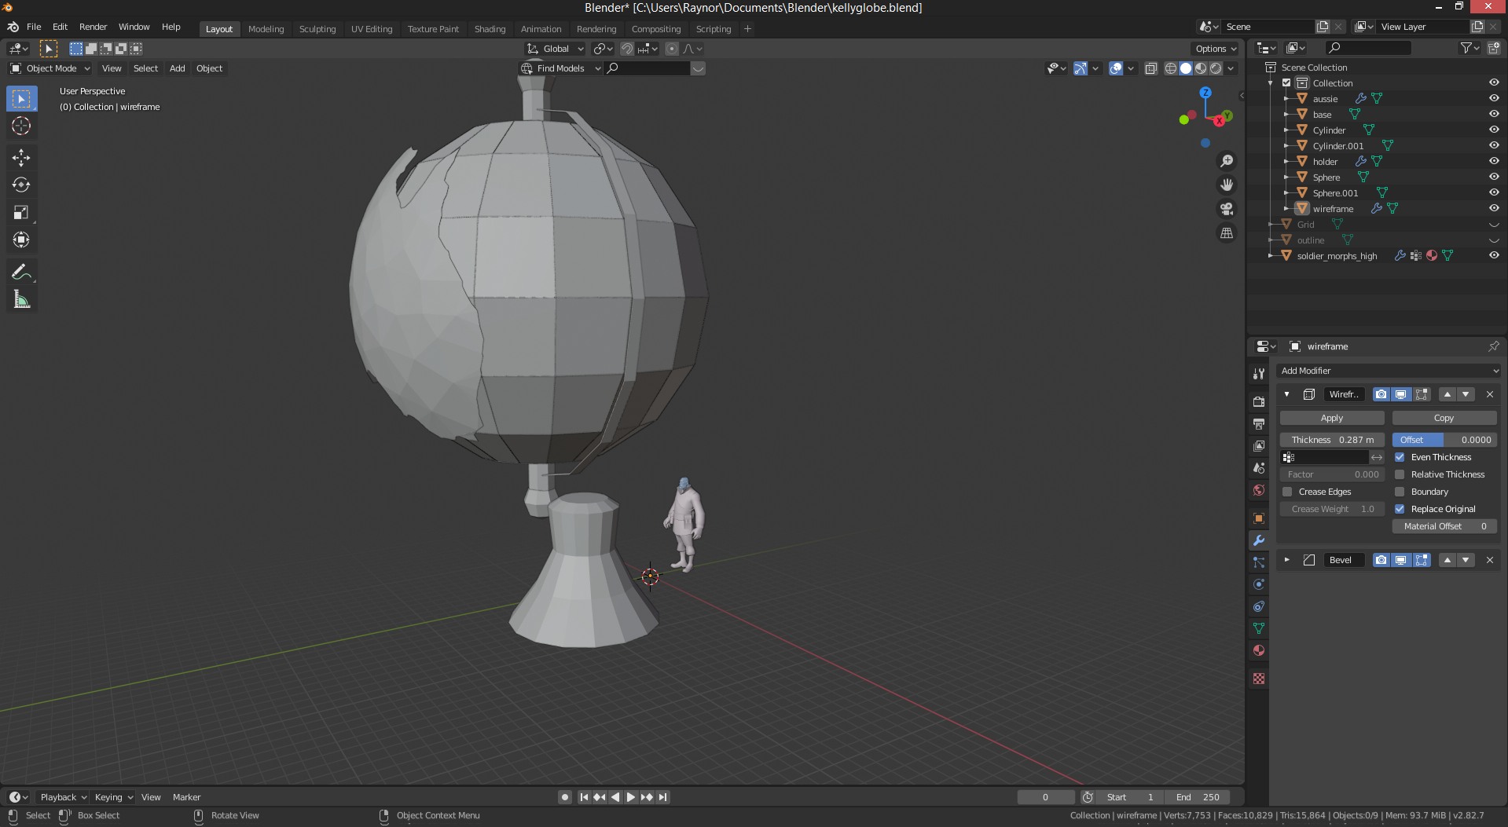This screenshot has height=827, width=1508.
Task: Open the Add Modifier dropdown
Action: click(x=1388, y=371)
